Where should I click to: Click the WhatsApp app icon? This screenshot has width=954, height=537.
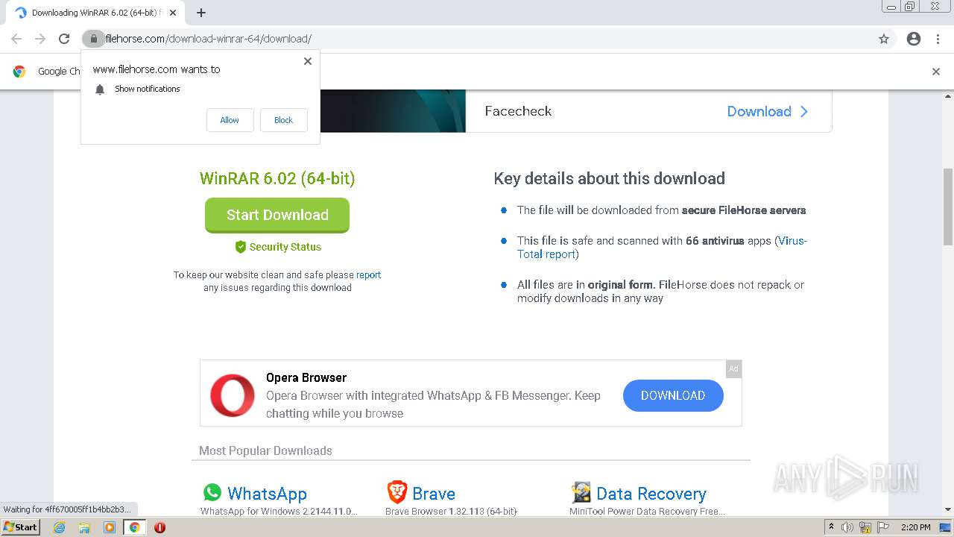[x=212, y=492]
